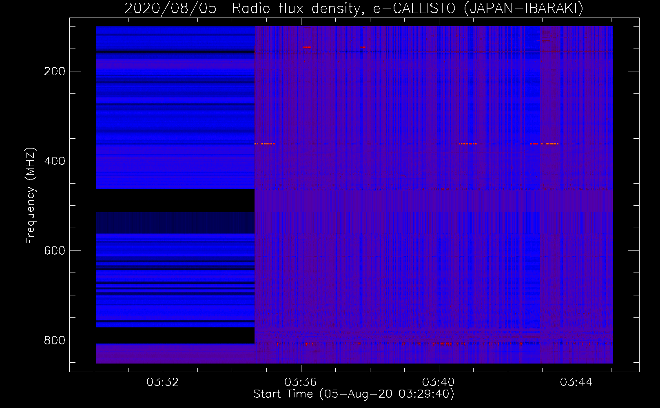
Task: Click the '03:44' time tick label
Action: [576, 382]
